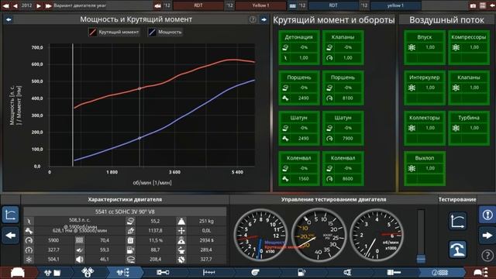This screenshot has width=496, height=279.
Task: Open the engine block tab in bottom bar
Action: coord(88,272)
